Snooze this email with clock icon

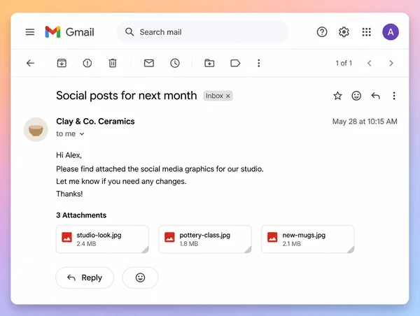click(x=175, y=63)
